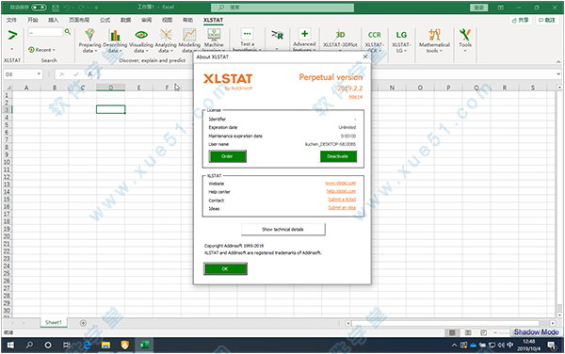Open the 文件 (File) tab
Viewport: 565px width, 354px height.
point(11,20)
